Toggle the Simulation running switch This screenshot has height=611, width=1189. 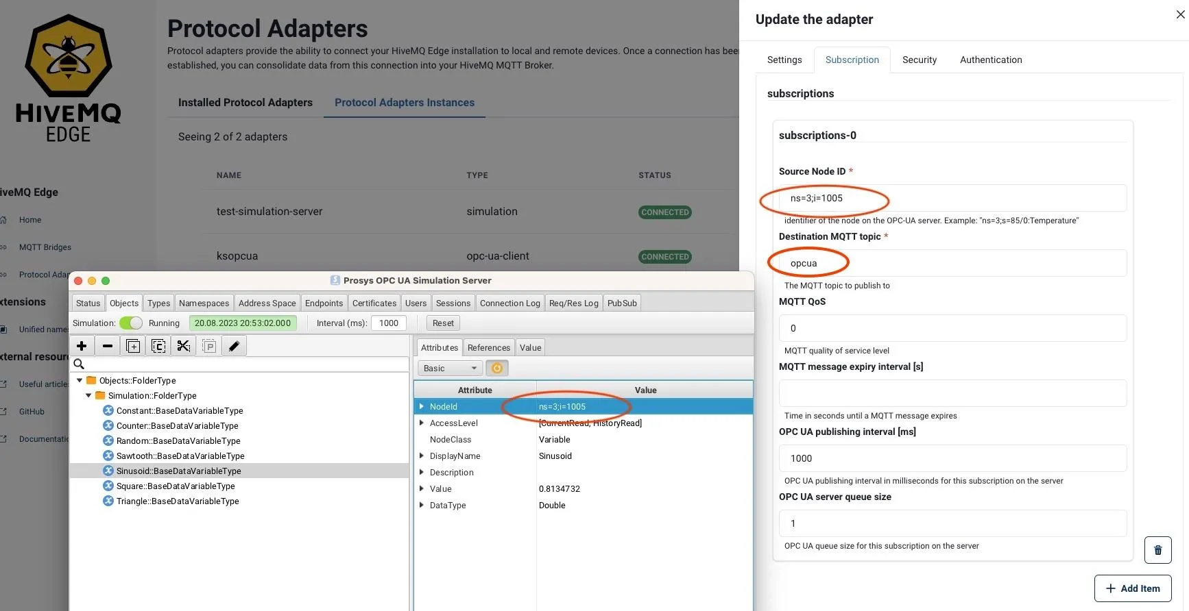(x=131, y=323)
